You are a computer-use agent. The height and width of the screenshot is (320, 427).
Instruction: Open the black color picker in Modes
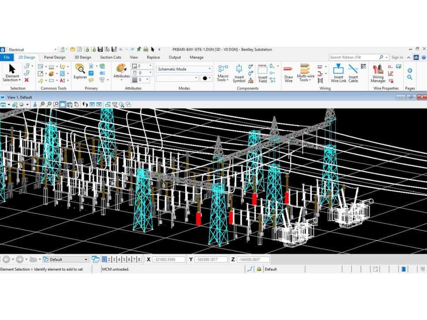206,78
